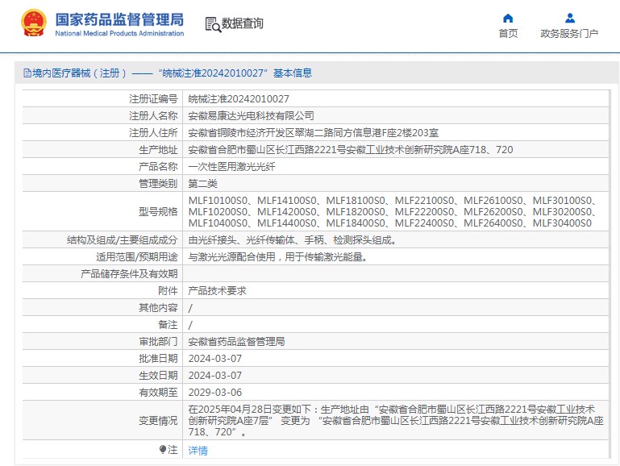Screen dimensions: 620x466
Task: Click 国家药品监督管理局 title
Action: (x=119, y=19)
